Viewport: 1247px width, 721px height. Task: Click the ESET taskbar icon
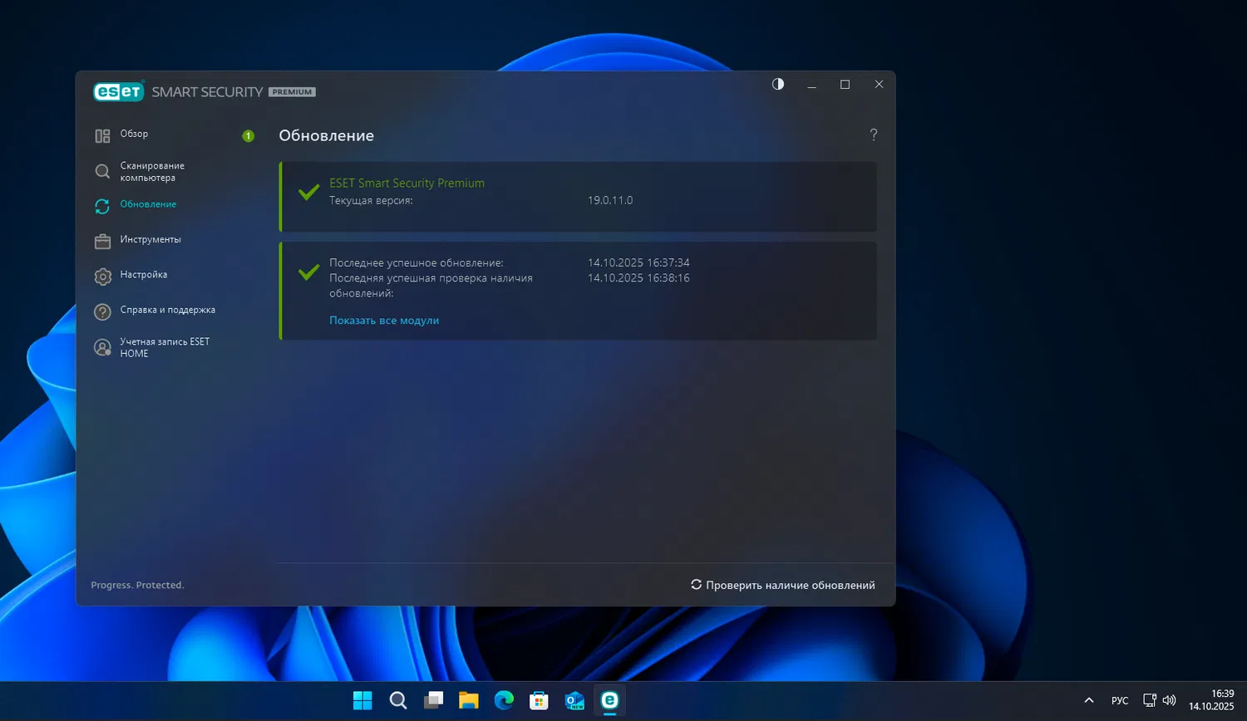[609, 700]
